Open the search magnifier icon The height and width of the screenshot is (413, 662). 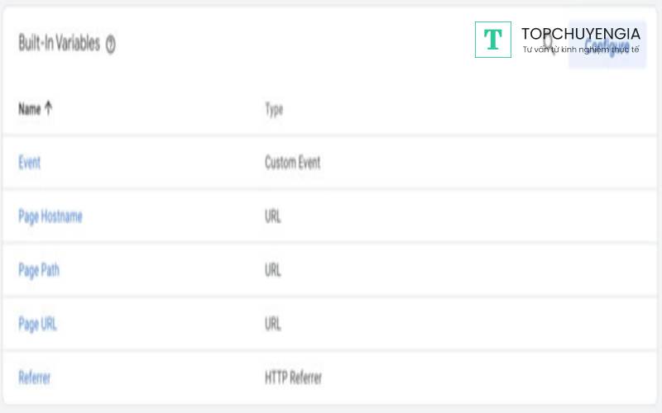click(548, 43)
